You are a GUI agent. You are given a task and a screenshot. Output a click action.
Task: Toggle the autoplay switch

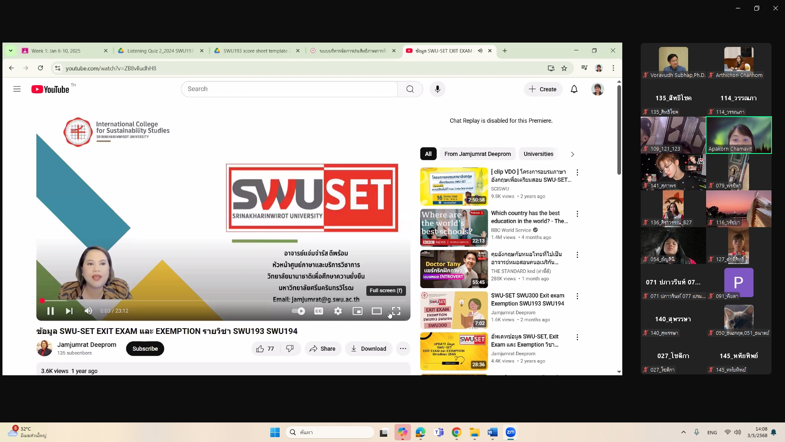pyautogui.click(x=298, y=311)
